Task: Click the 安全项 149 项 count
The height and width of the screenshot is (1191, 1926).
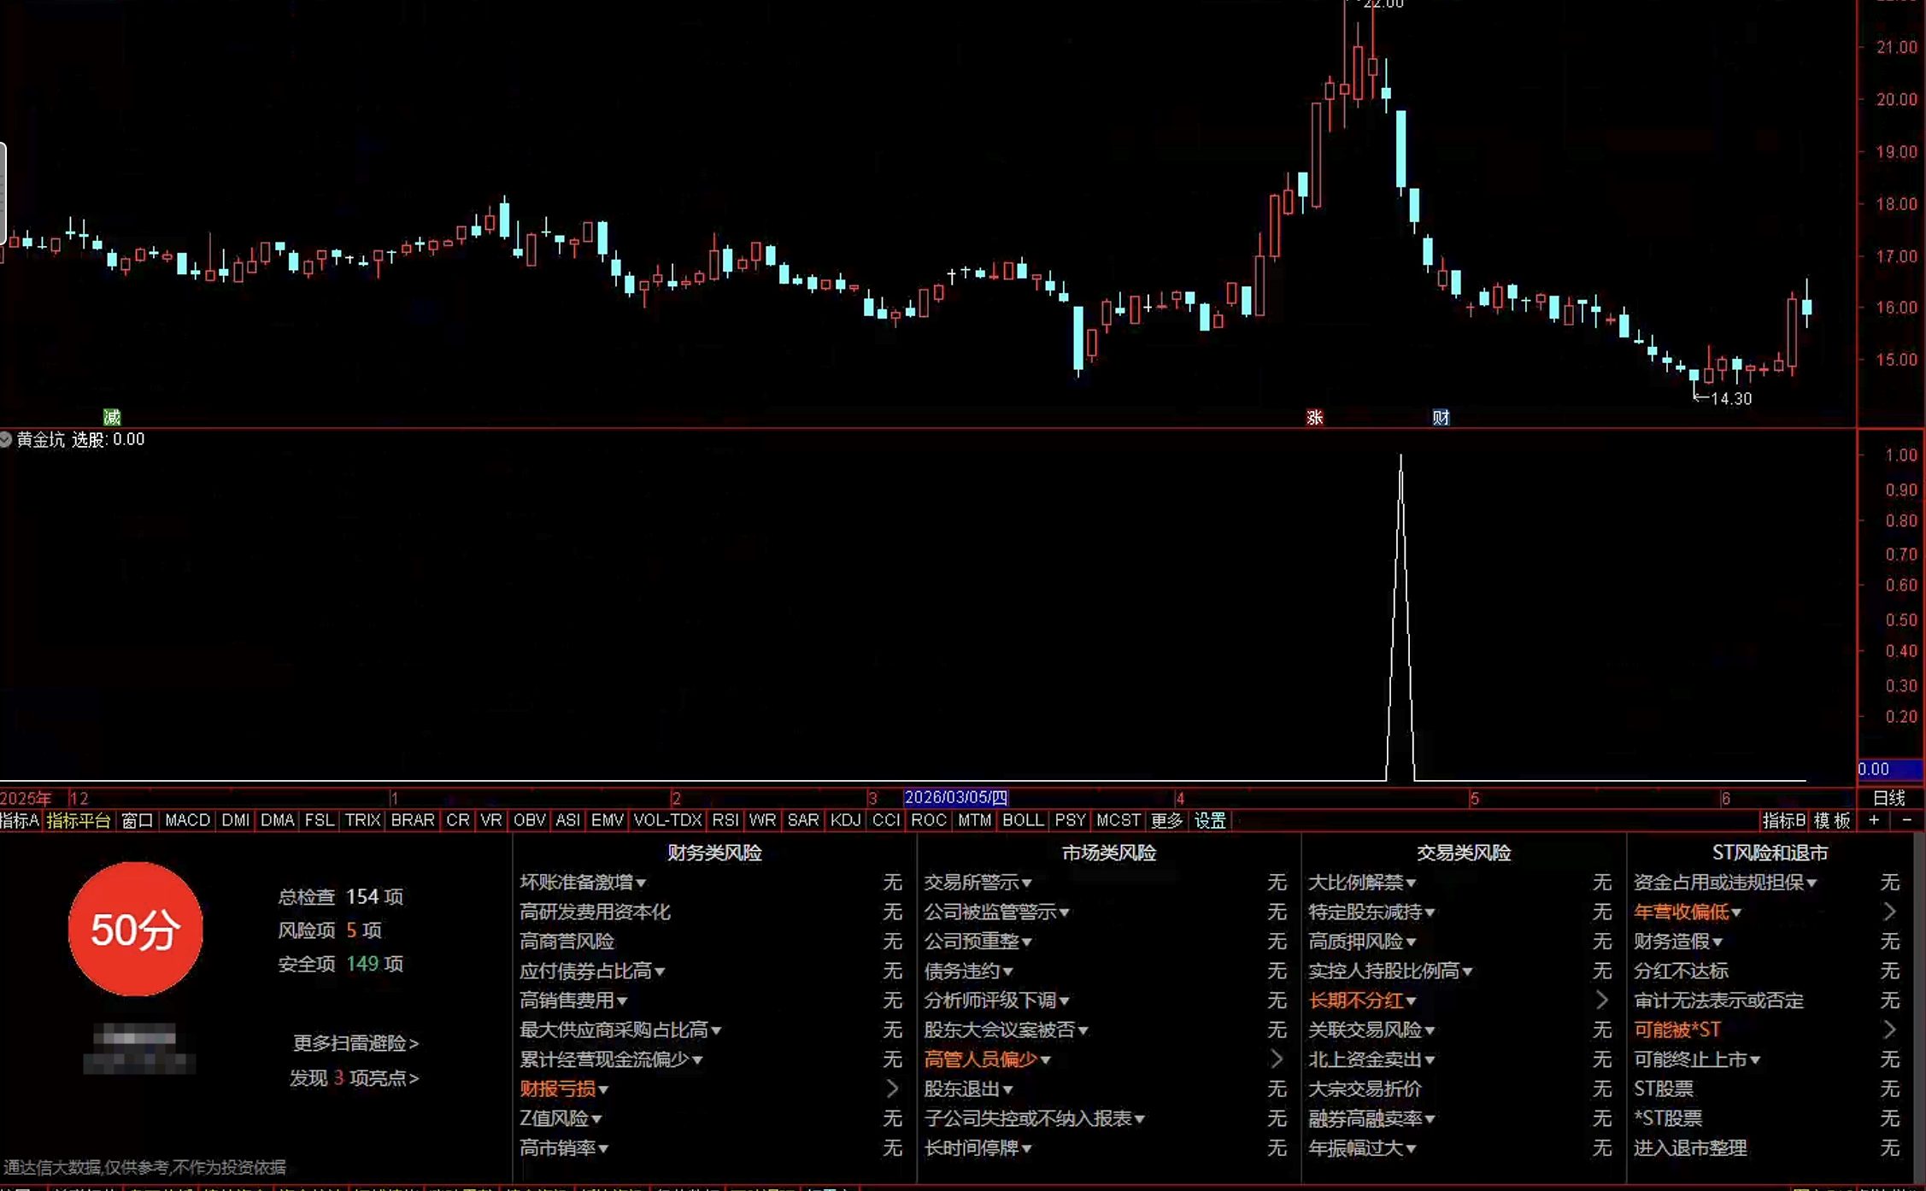Action: [x=340, y=964]
